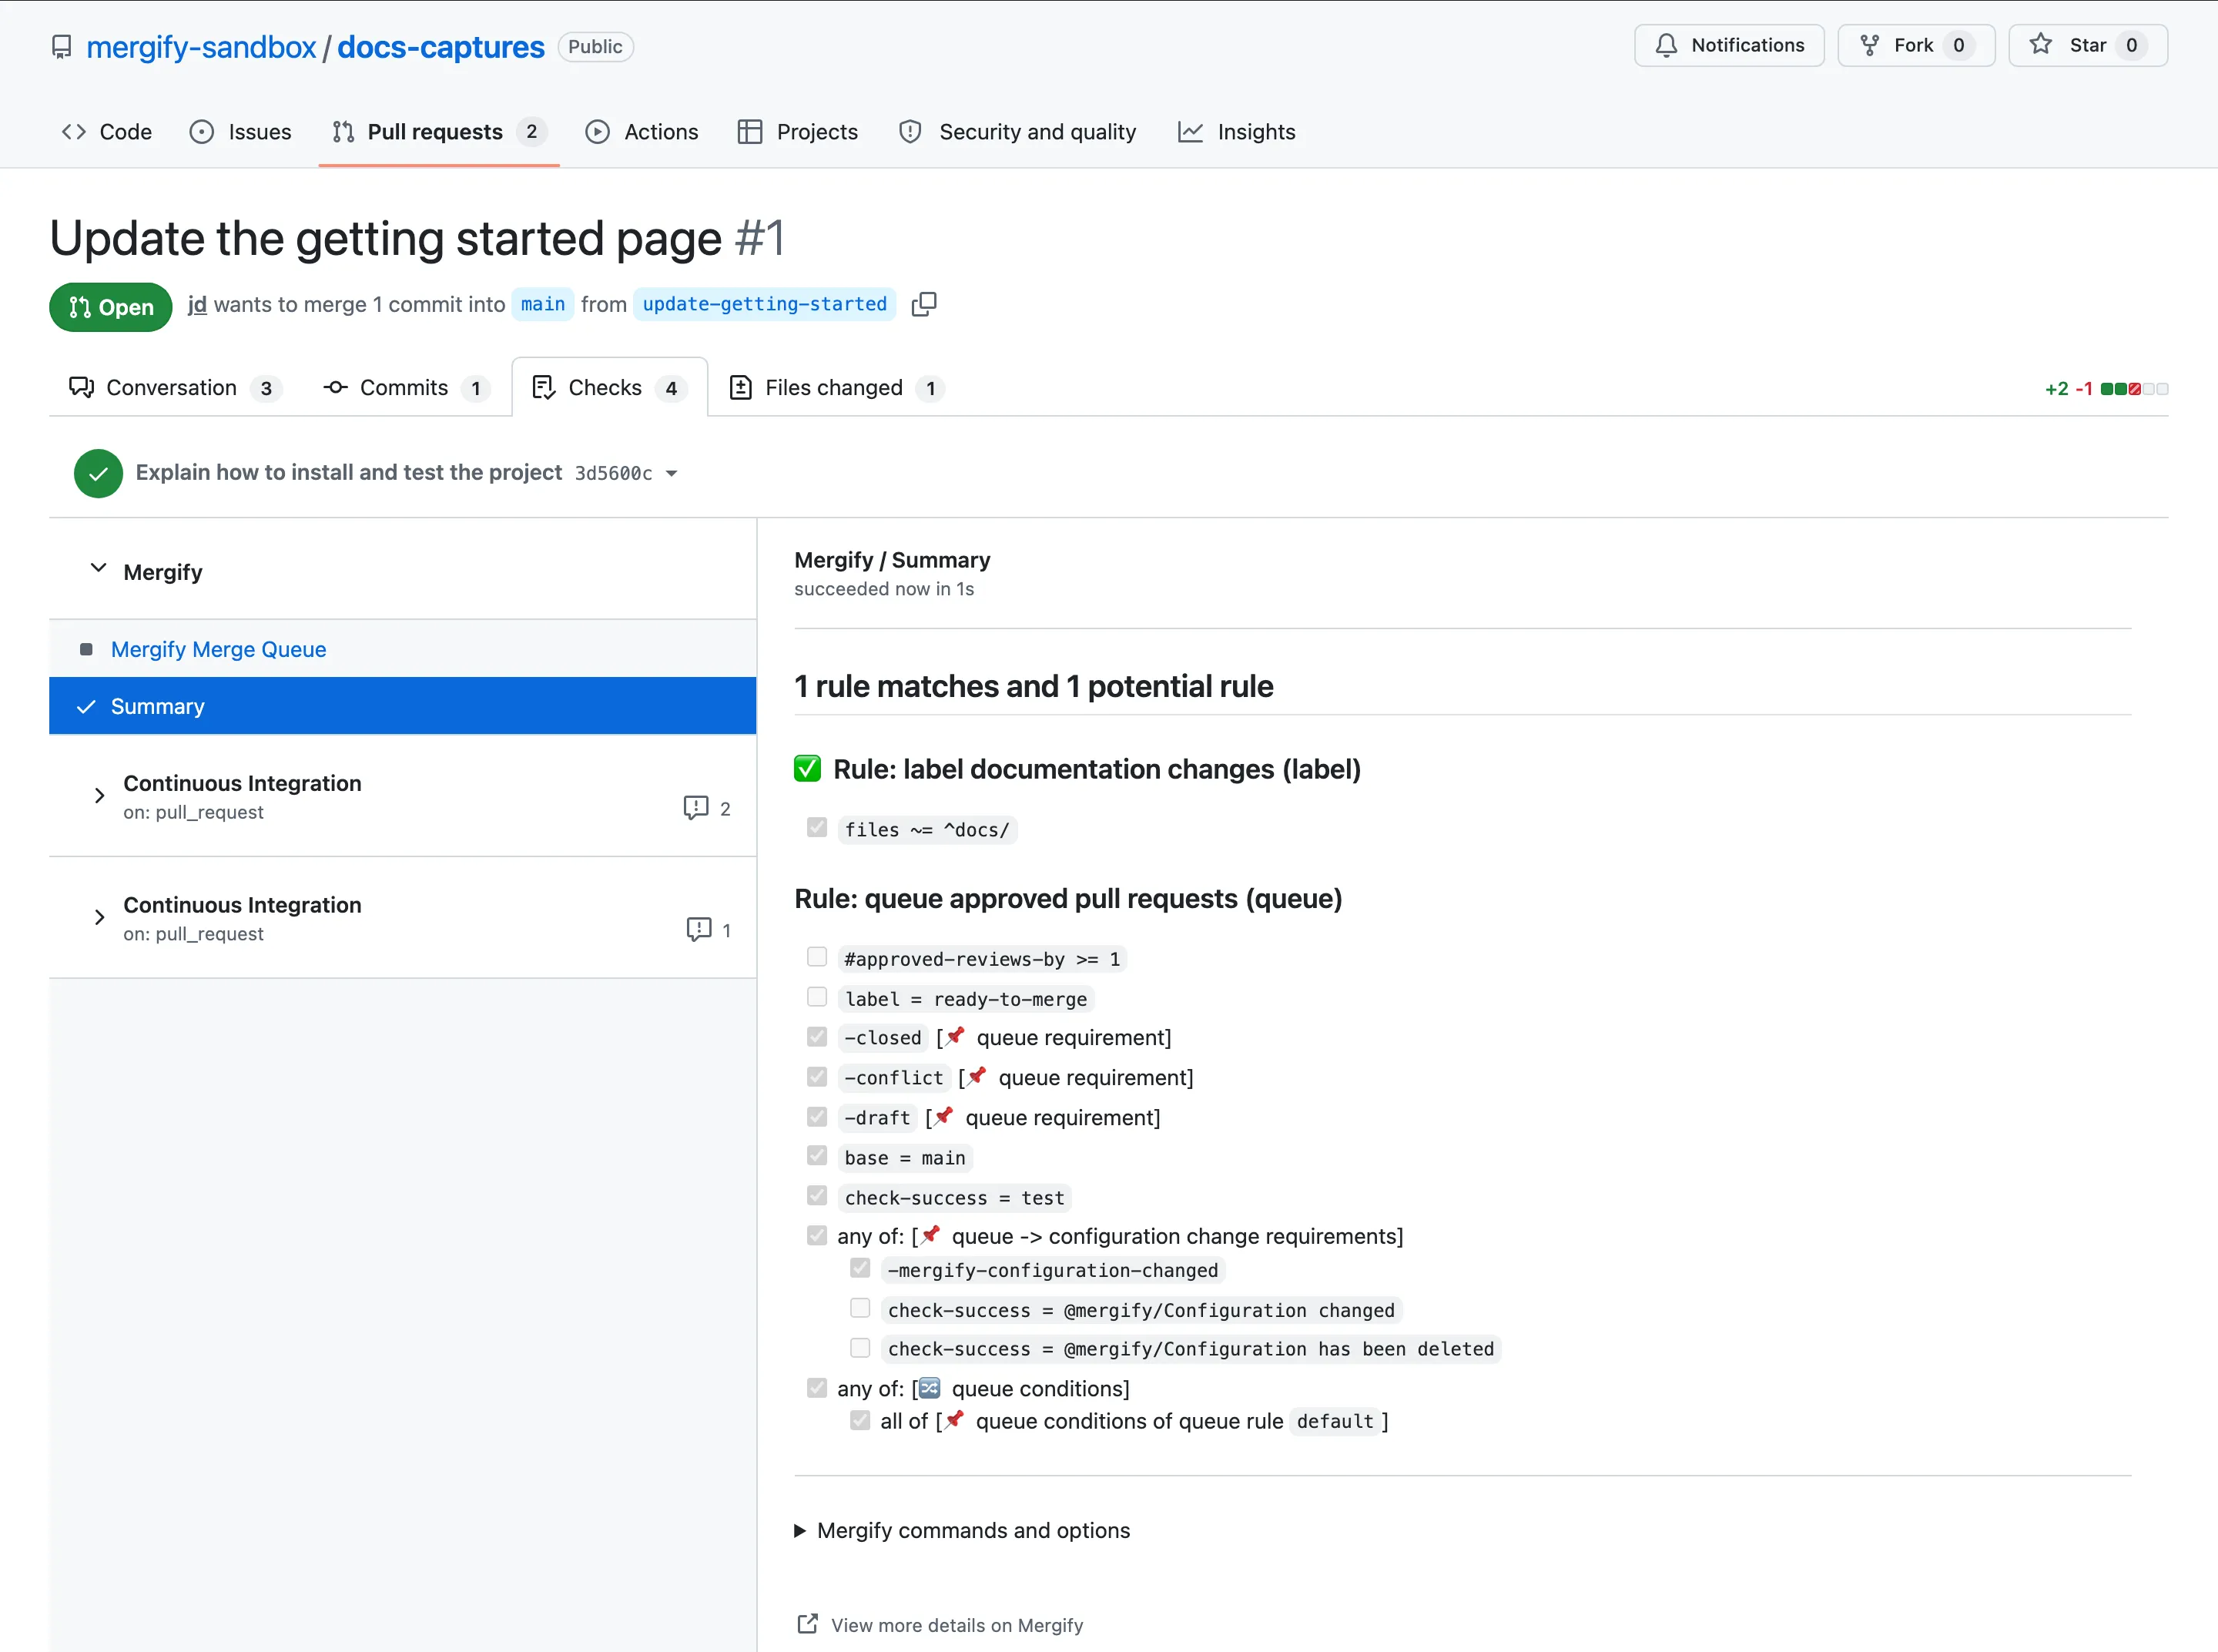Open 'View more details on Mergify' link
The width and height of the screenshot is (2218, 1652).
click(957, 1625)
